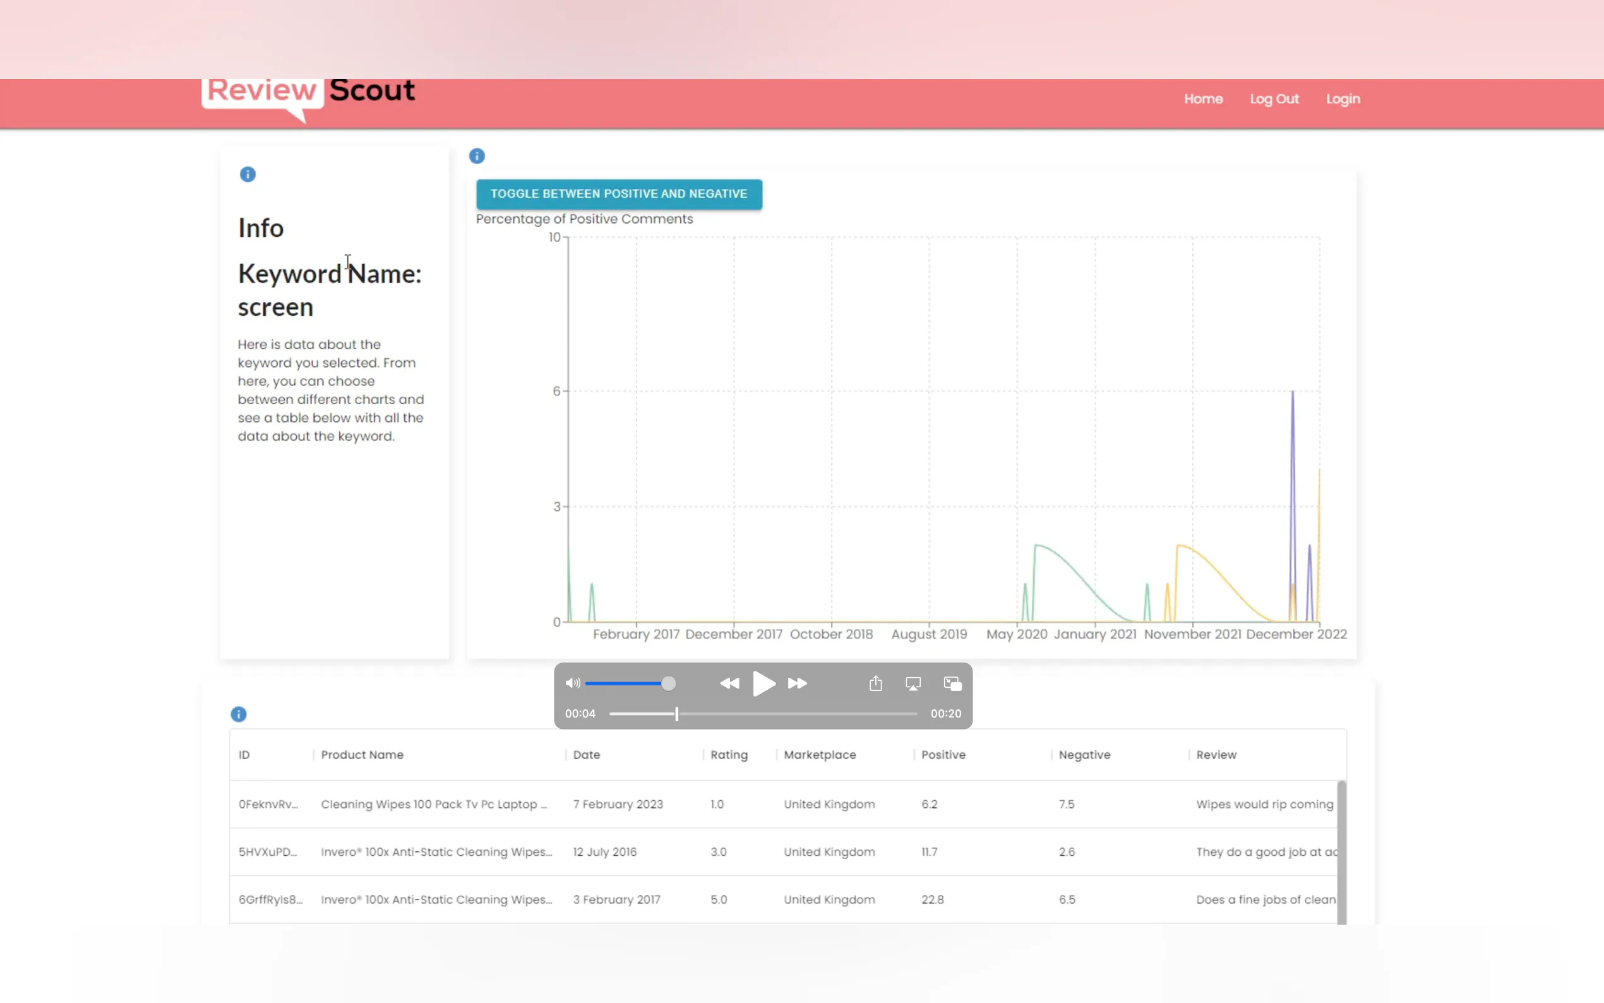The width and height of the screenshot is (1604, 1003).
Task: Click the info icon in the Info panel
Action: [x=248, y=174]
